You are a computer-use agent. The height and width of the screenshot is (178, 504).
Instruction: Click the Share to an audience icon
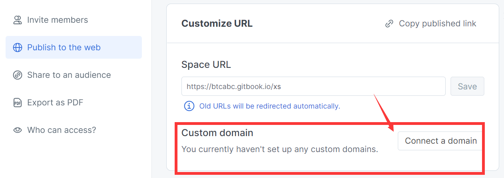(18, 75)
